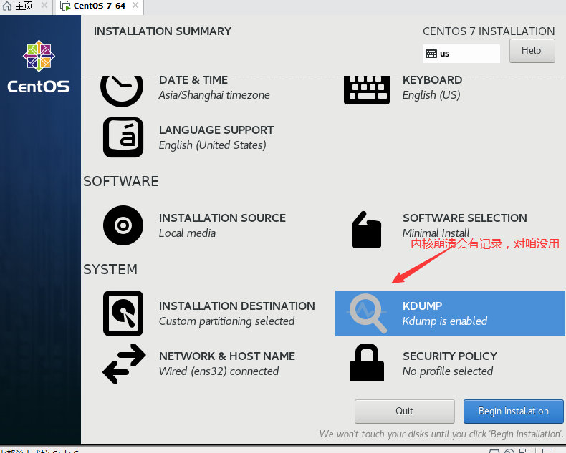The image size is (566, 453).
Task: Click the home icon on the 主页 tab
Action: [7, 6]
